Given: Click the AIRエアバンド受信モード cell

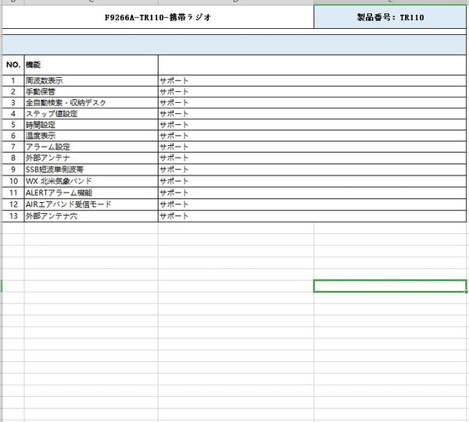Looking at the screenshot, I should pos(91,204).
